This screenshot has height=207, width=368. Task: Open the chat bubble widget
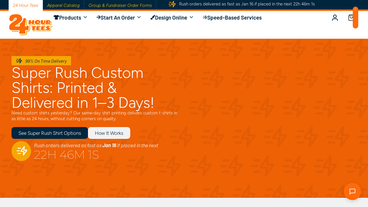click(352, 191)
